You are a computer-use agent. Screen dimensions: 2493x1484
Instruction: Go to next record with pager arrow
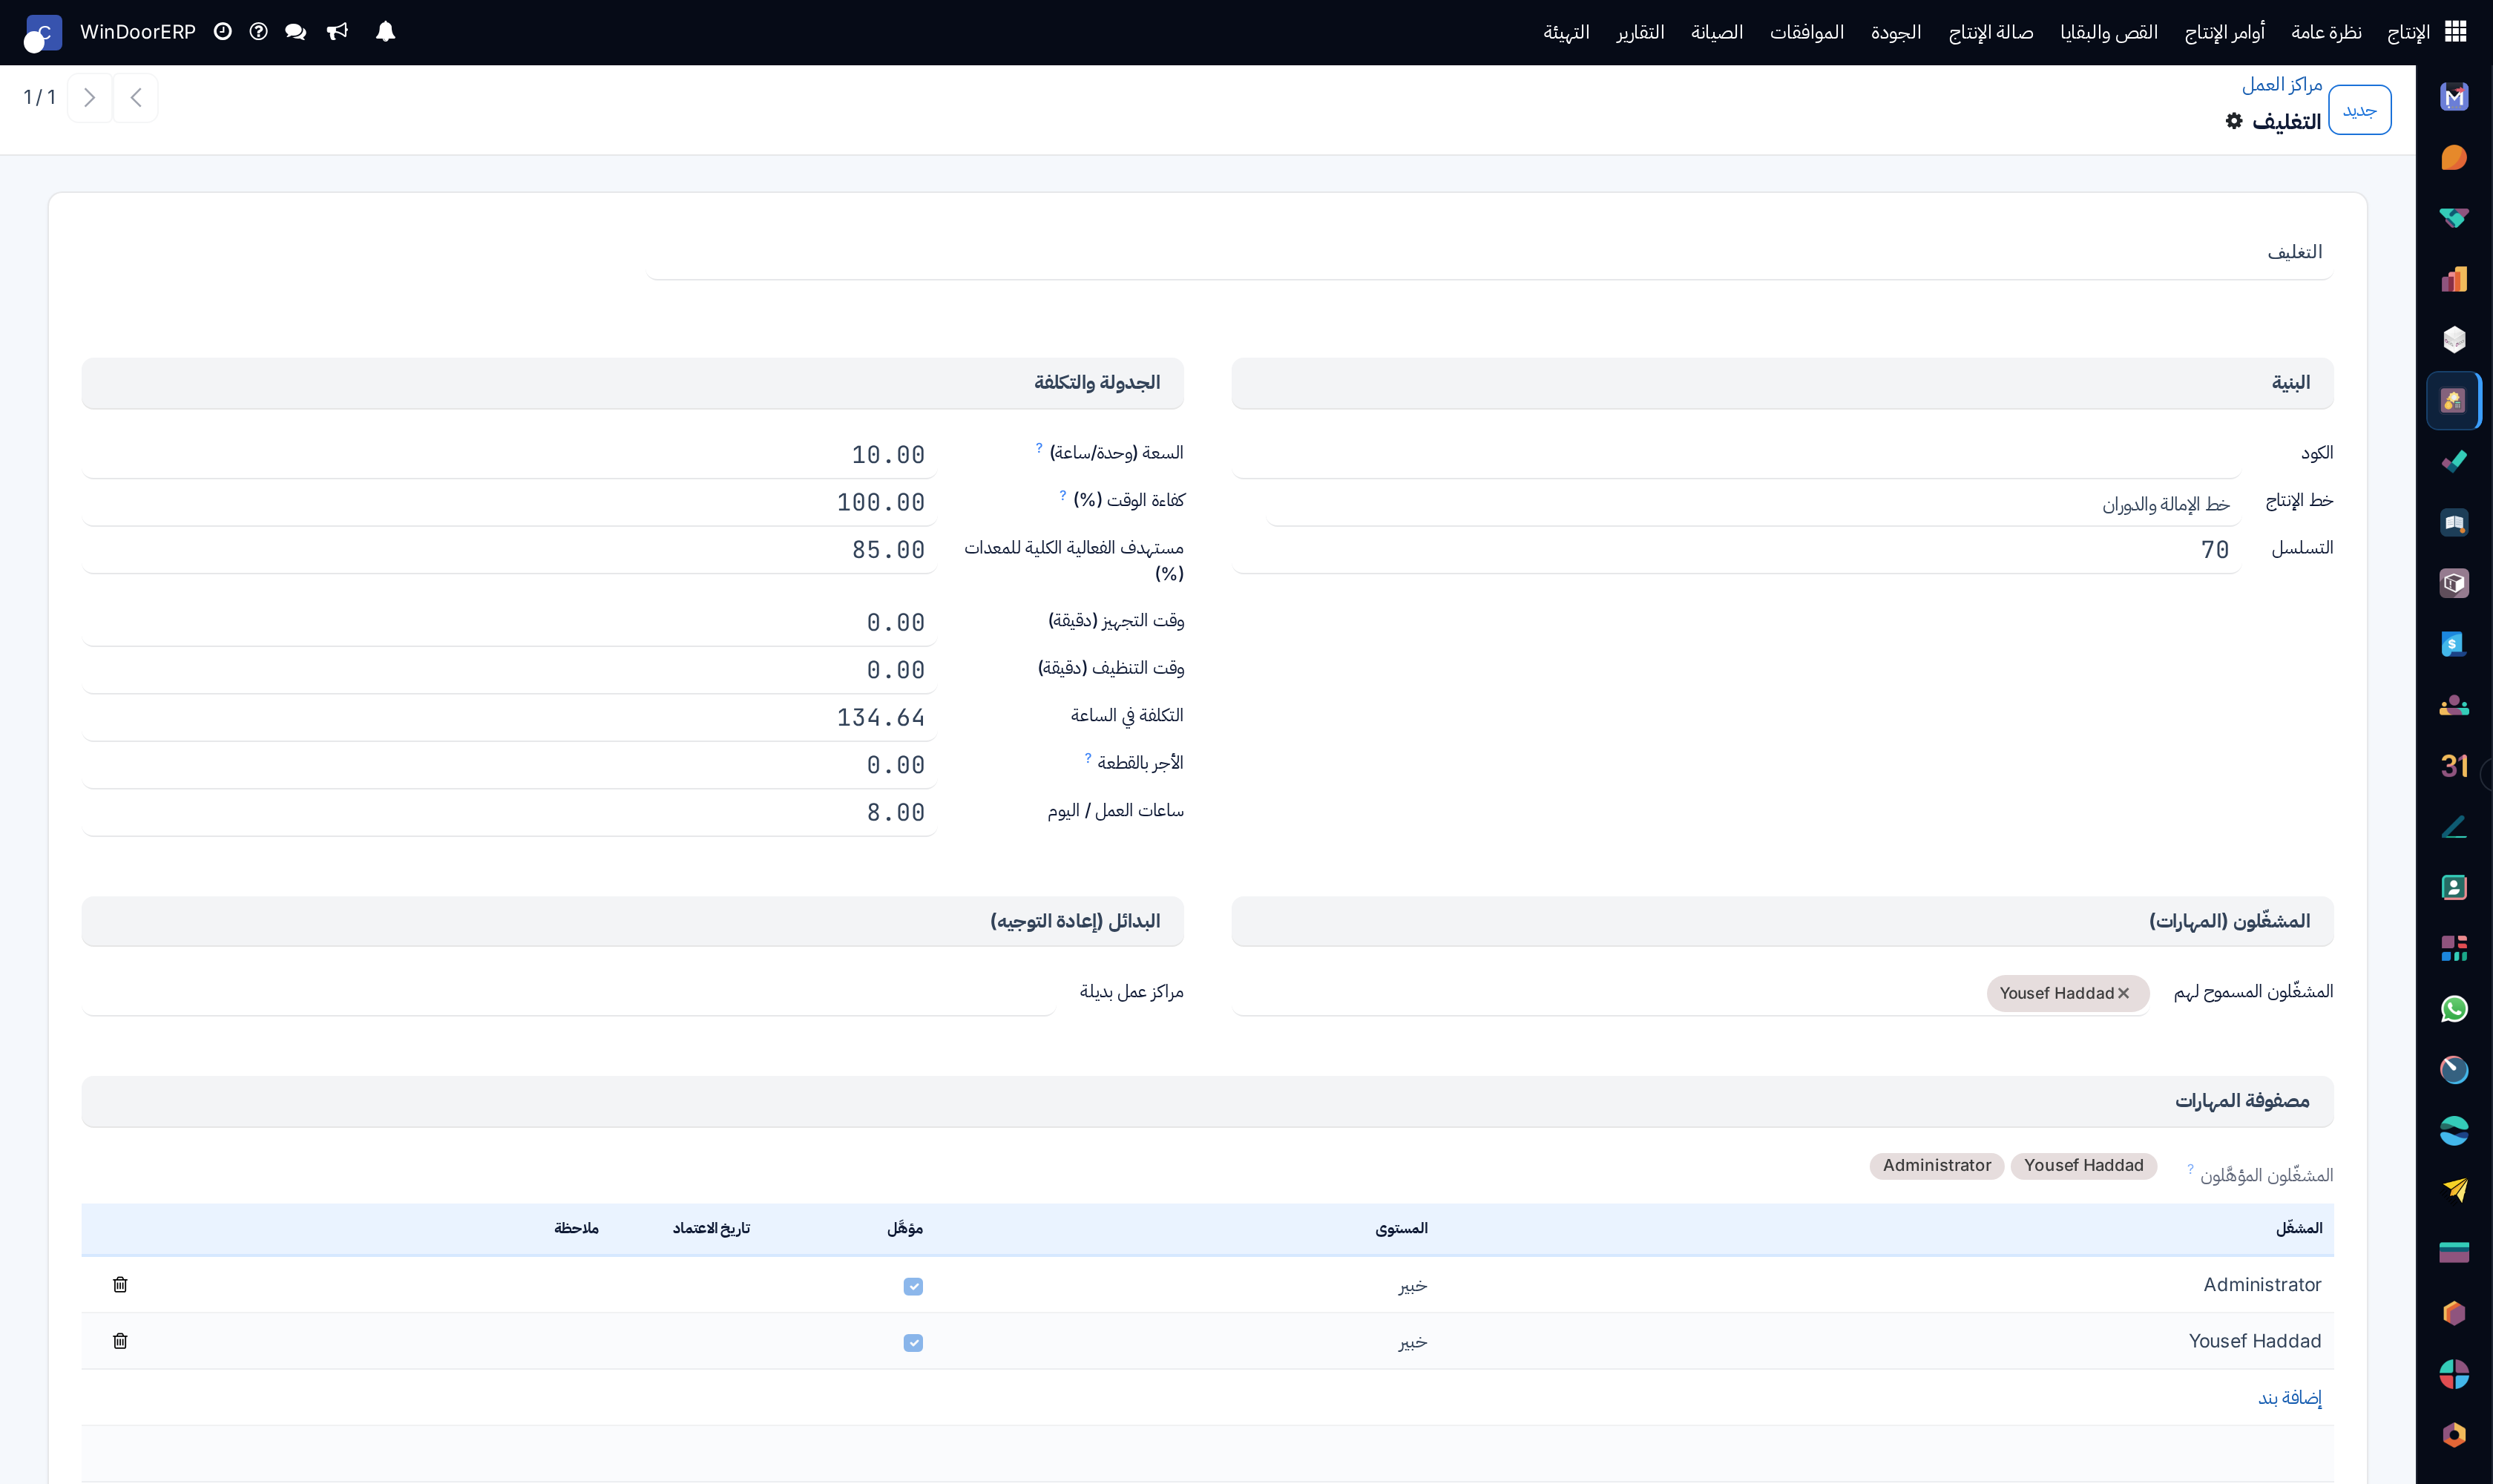(x=89, y=97)
